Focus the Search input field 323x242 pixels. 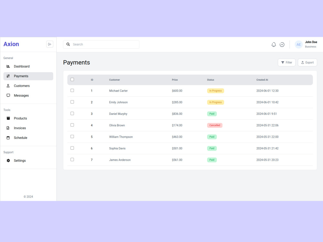click(101, 45)
